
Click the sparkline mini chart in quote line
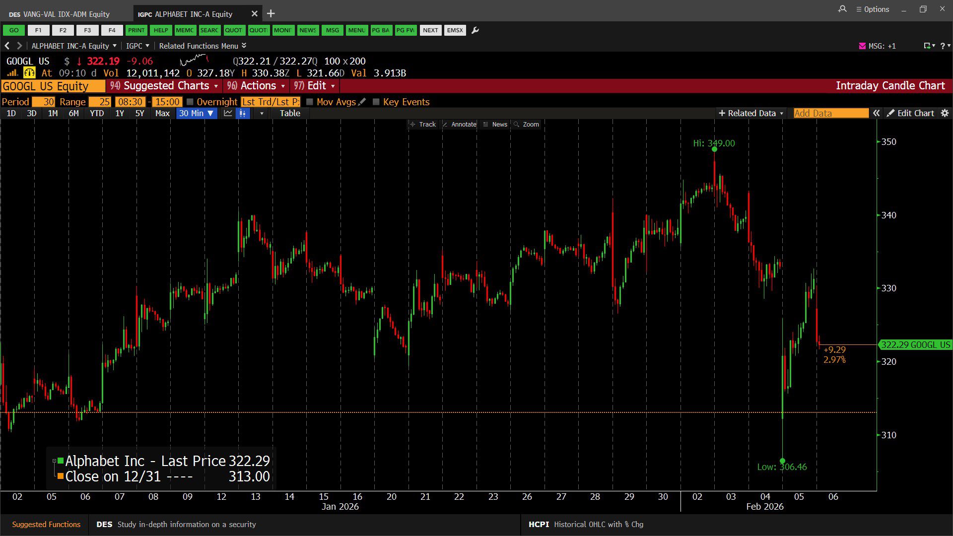point(194,61)
